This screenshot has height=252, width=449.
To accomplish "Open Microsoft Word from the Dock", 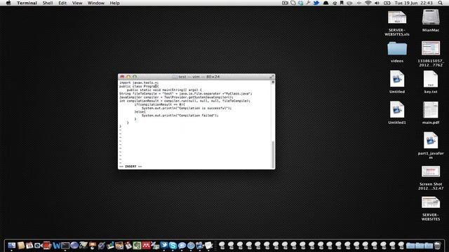I will pos(56,245).
